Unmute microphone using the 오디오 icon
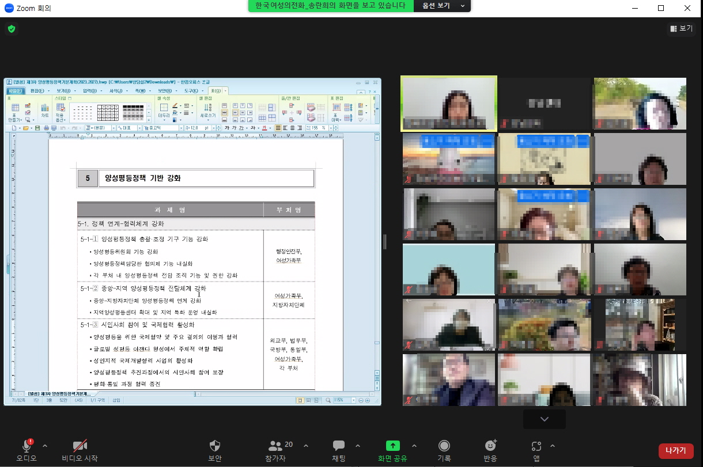703x467 pixels. [x=27, y=446]
